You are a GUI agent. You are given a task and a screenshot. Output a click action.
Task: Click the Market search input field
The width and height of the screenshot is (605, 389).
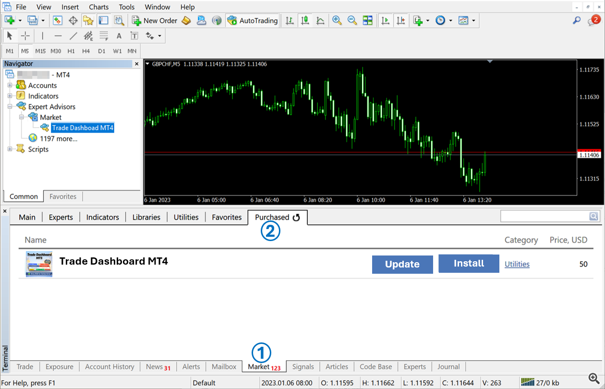544,217
